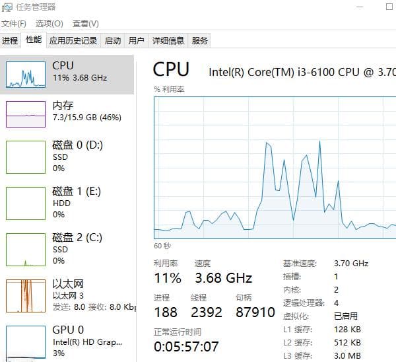Screen dimensions: 396x362
Task: Switch to the 详细信息 tab
Action: point(168,40)
